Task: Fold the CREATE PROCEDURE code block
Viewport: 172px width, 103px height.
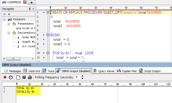Action: [x=48, y=12]
